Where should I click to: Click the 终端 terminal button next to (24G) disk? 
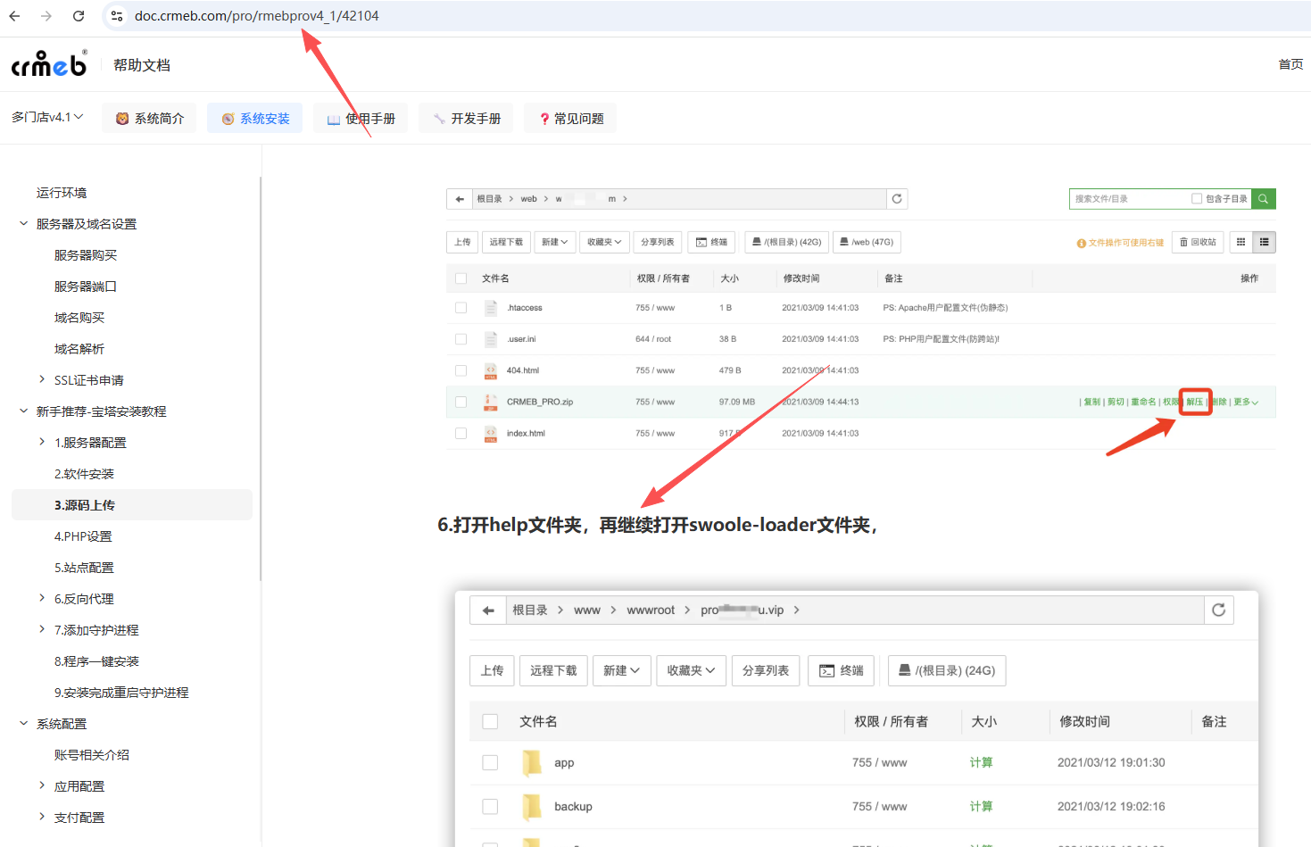(842, 670)
